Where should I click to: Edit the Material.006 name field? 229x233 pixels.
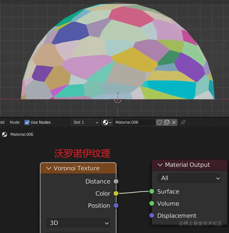[x=134, y=123]
